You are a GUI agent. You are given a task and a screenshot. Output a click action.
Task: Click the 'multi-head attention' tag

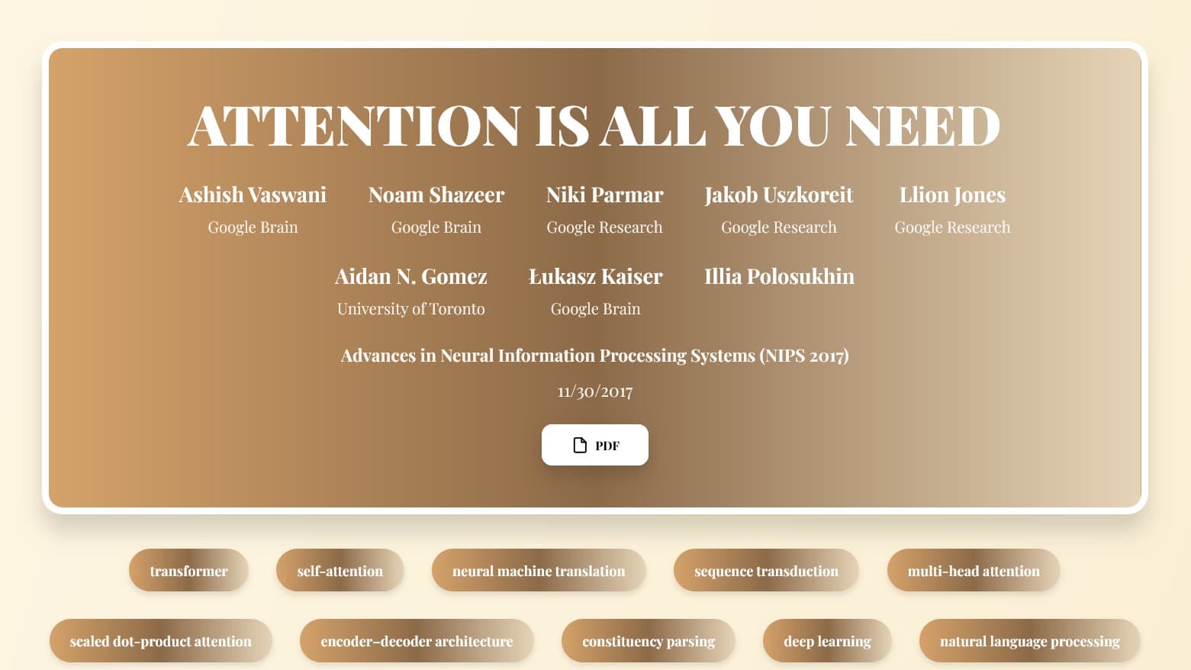coord(973,571)
